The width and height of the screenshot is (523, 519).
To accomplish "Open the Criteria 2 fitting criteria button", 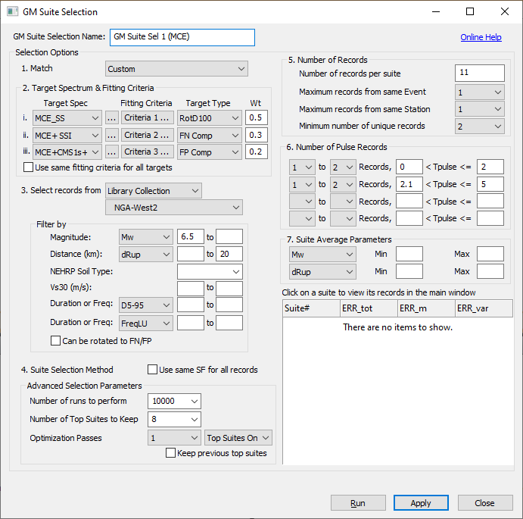I will 147,136.
